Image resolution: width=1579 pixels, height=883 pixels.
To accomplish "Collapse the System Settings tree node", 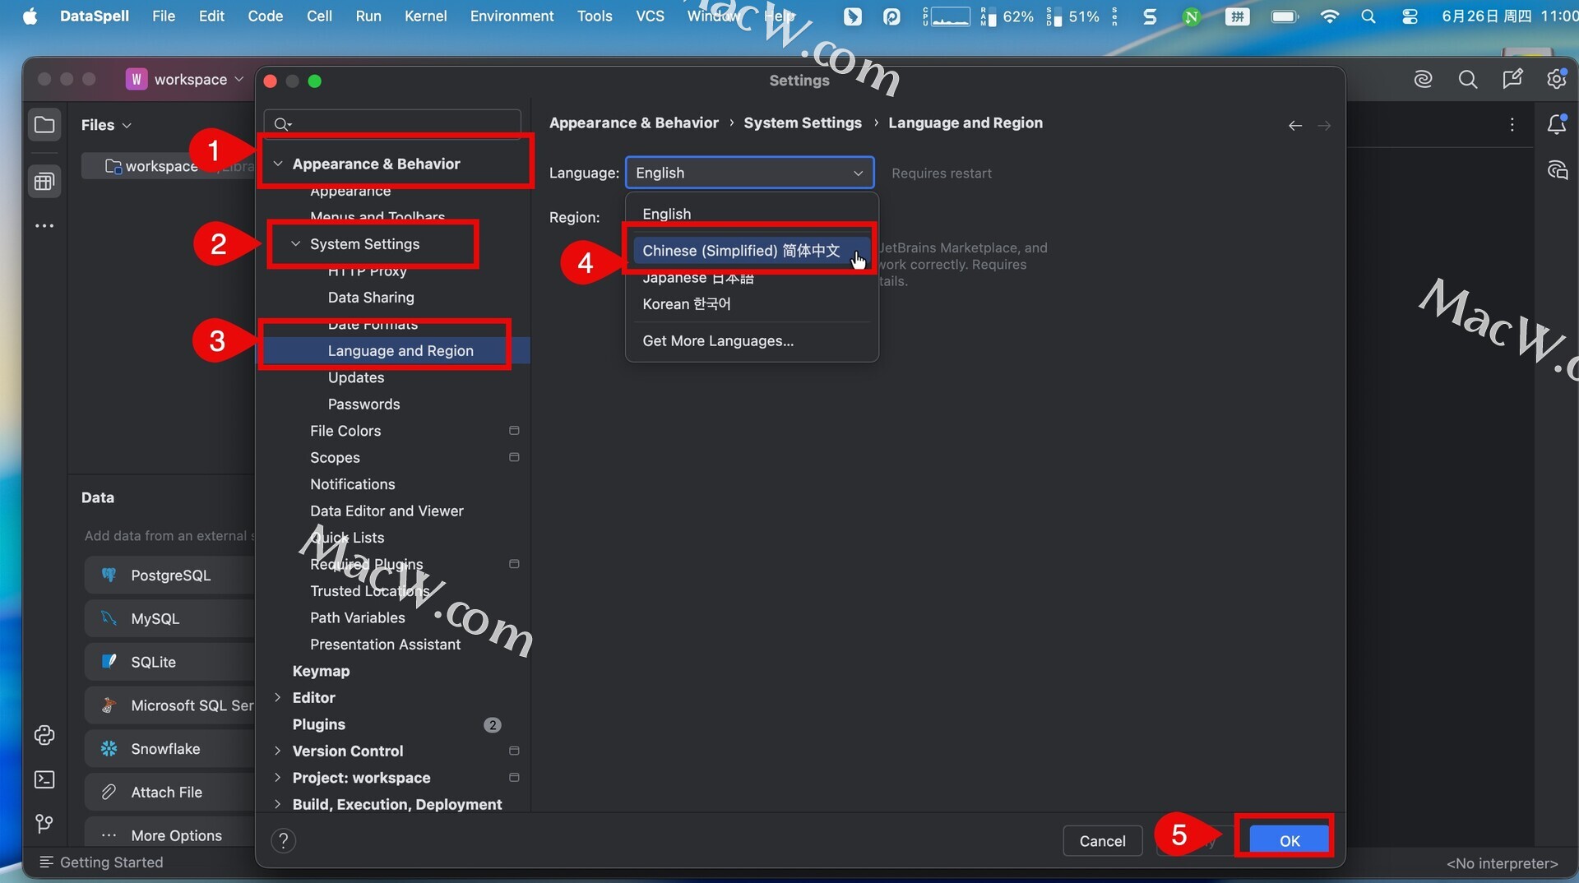I will [296, 244].
